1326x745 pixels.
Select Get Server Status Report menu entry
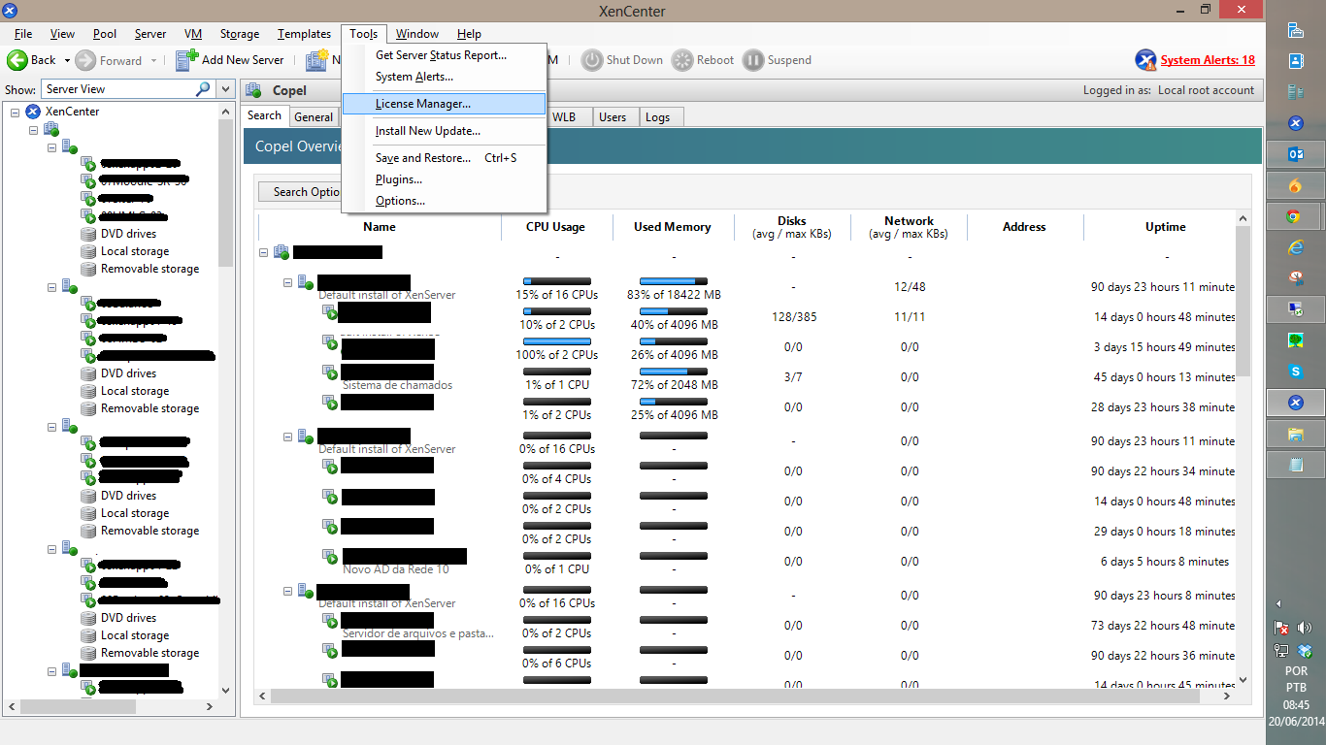point(446,55)
